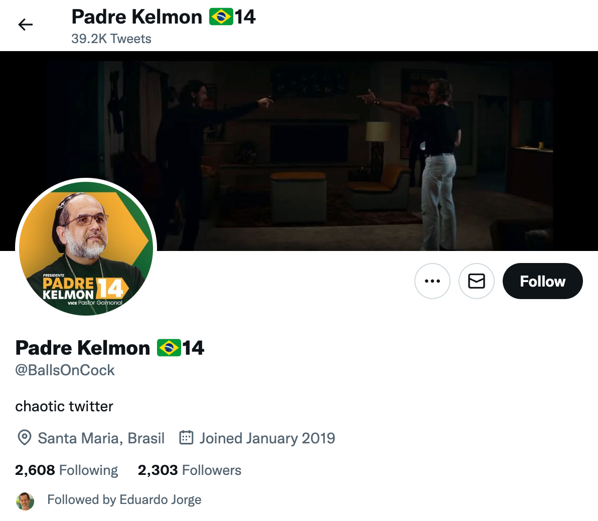Click the 39.2K Tweets count

coord(111,39)
